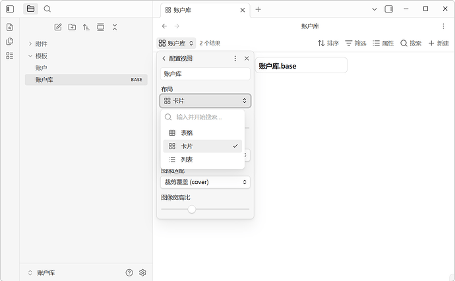Viewport: 455px width, 281px height.
Task: Open more options in 配置视图 header
Action: tap(235, 59)
